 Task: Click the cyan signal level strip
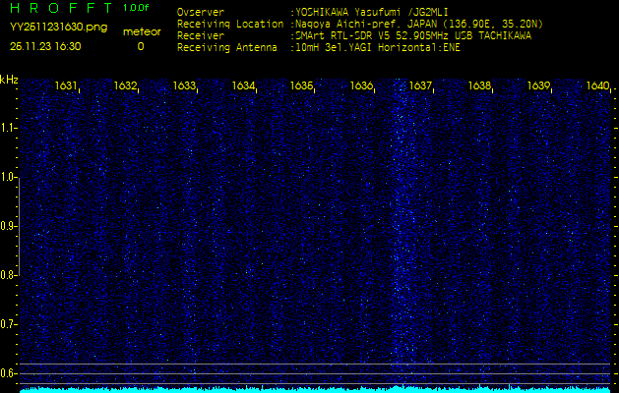pyautogui.click(x=315, y=389)
